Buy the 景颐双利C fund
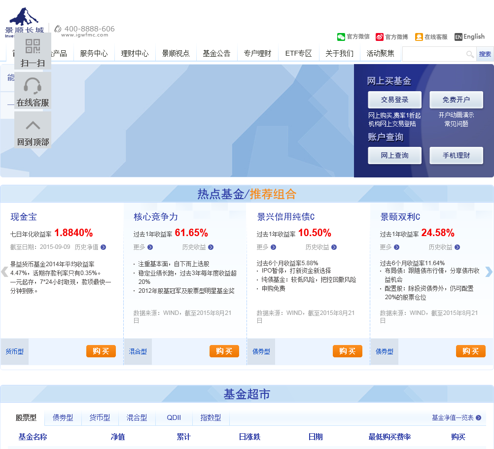Viewport: 494px width, 449px height. (x=471, y=351)
